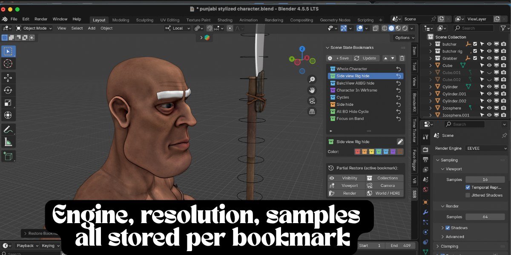The height and width of the screenshot is (255, 511).
Task: Restore the Whole Character bookmark arrow
Action: (x=399, y=69)
